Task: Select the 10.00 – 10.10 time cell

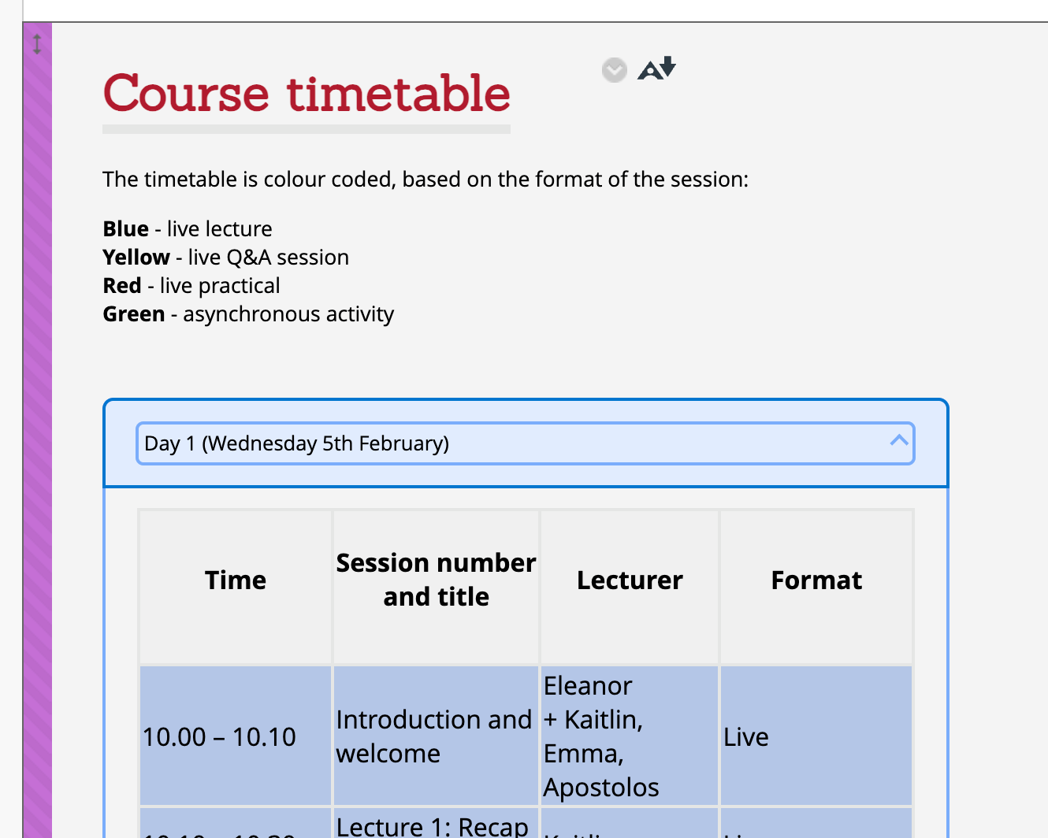Action: click(x=236, y=736)
